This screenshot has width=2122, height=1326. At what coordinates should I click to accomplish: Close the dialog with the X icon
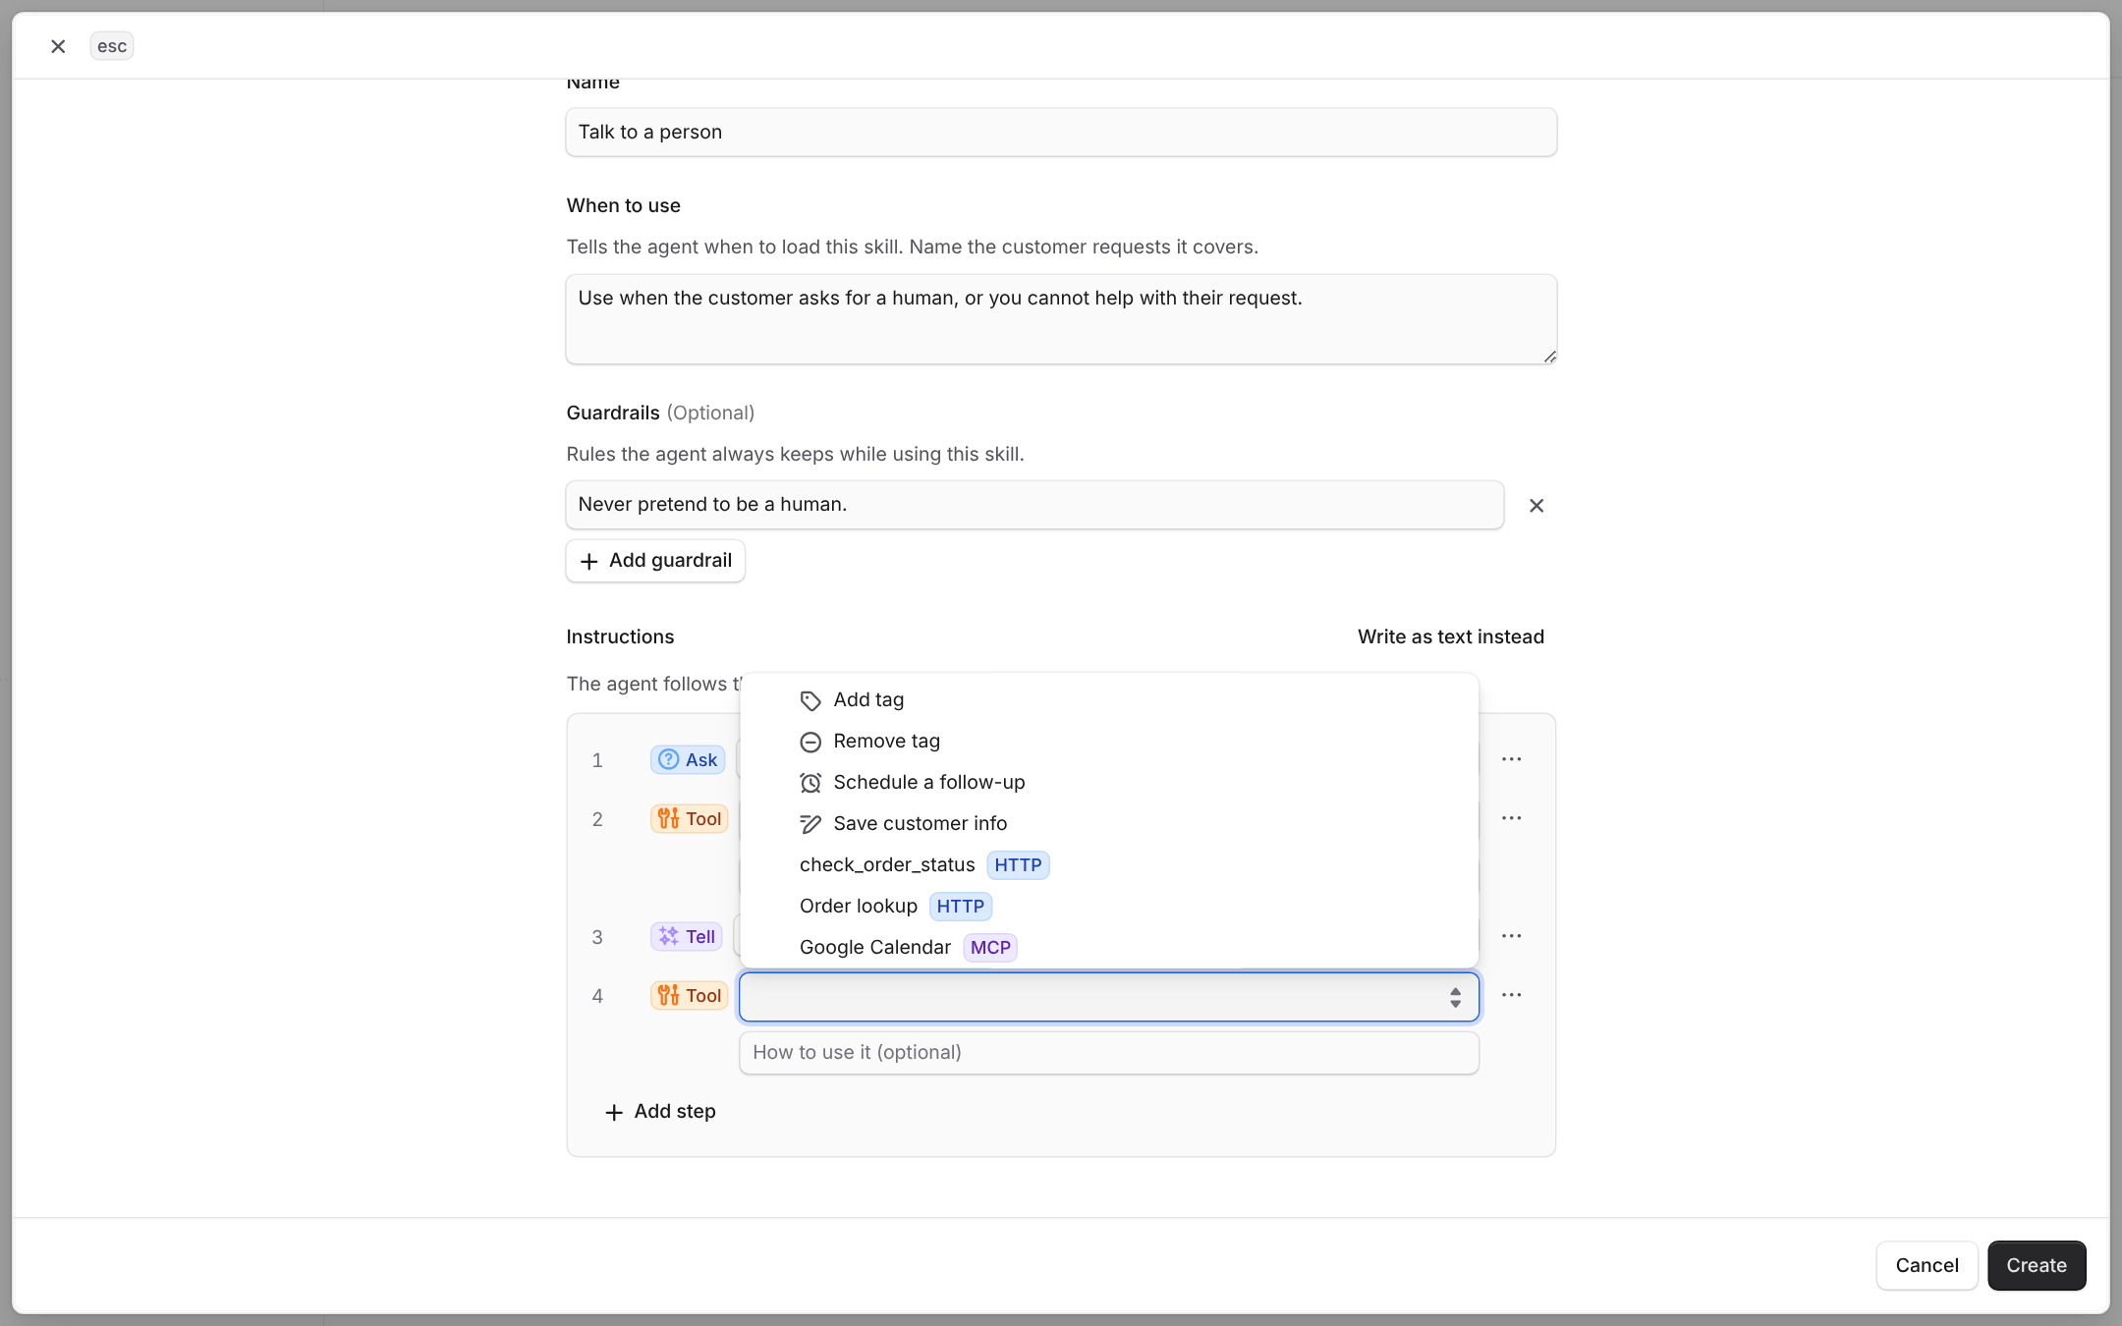tap(58, 46)
